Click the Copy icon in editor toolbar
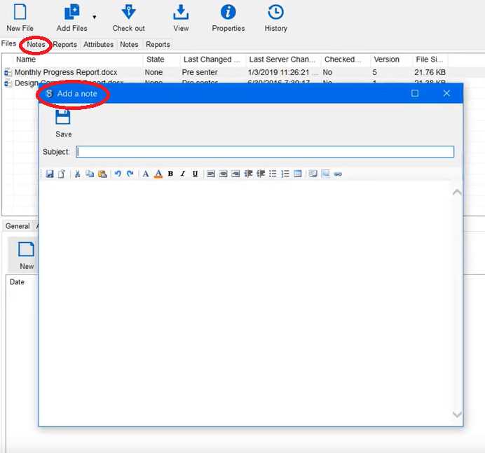485x453 pixels. 90,174
